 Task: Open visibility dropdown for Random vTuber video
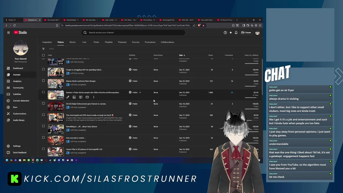(x=140, y=92)
